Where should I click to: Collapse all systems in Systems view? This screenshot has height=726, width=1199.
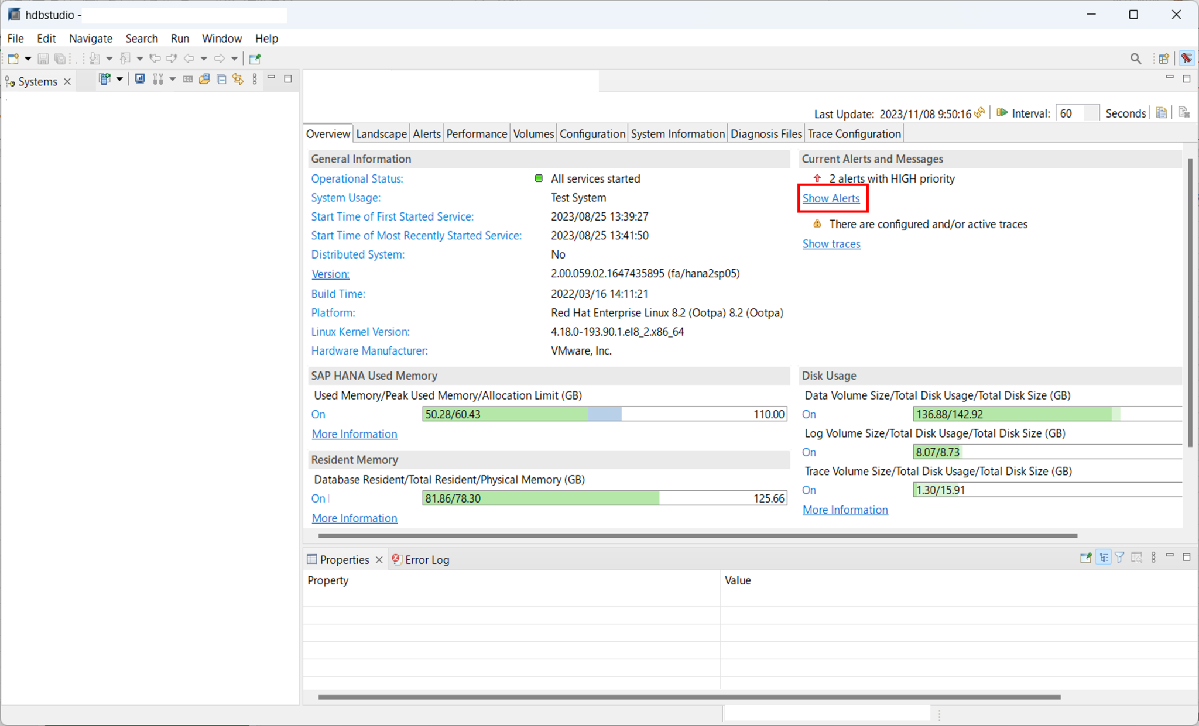pyautogui.click(x=221, y=79)
